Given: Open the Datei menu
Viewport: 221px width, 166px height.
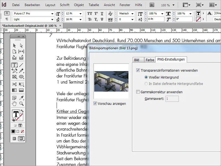Looking at the screenshot, I should click(x=16, y=5).
